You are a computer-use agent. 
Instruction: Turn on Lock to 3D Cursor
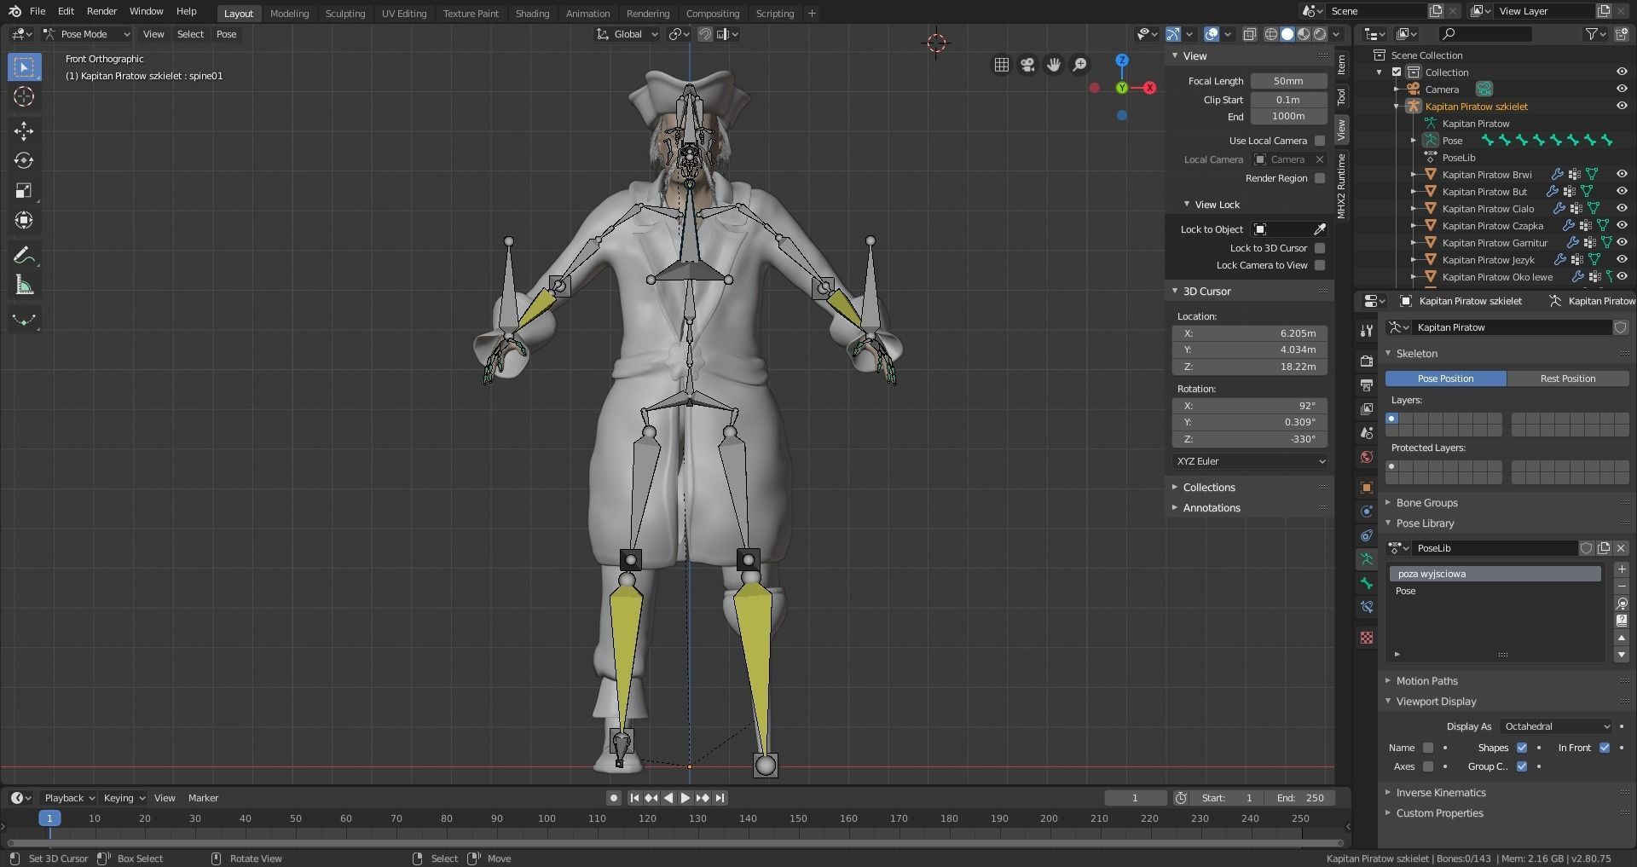[x=1320, y=248]
